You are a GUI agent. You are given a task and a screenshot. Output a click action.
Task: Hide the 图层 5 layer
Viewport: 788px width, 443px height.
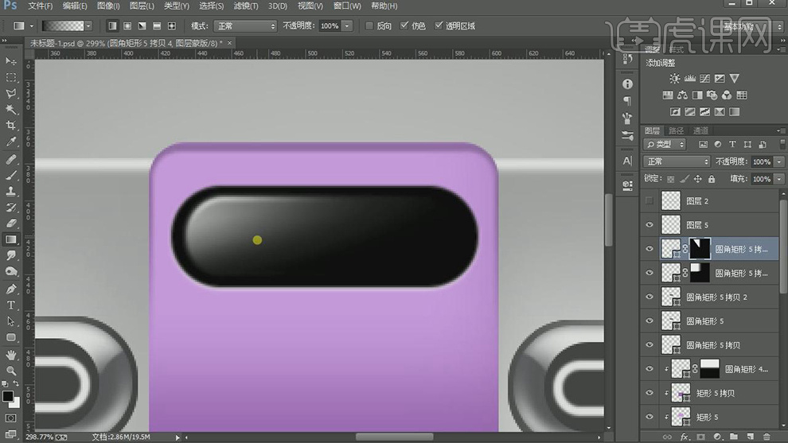click(650, 225)
